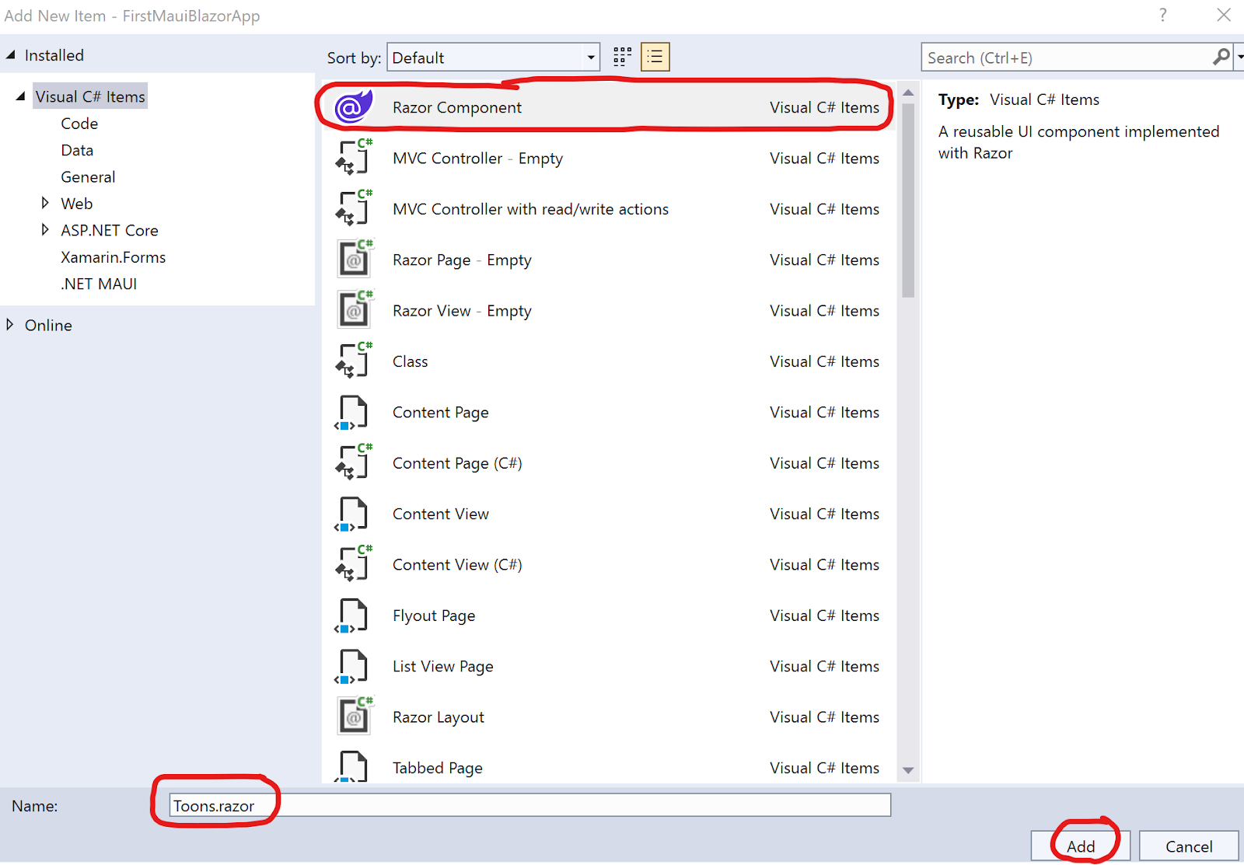The image size is (1244, 865).
Task: Select 'MVC Controller - Empty' template name
Action: (477, 158)
